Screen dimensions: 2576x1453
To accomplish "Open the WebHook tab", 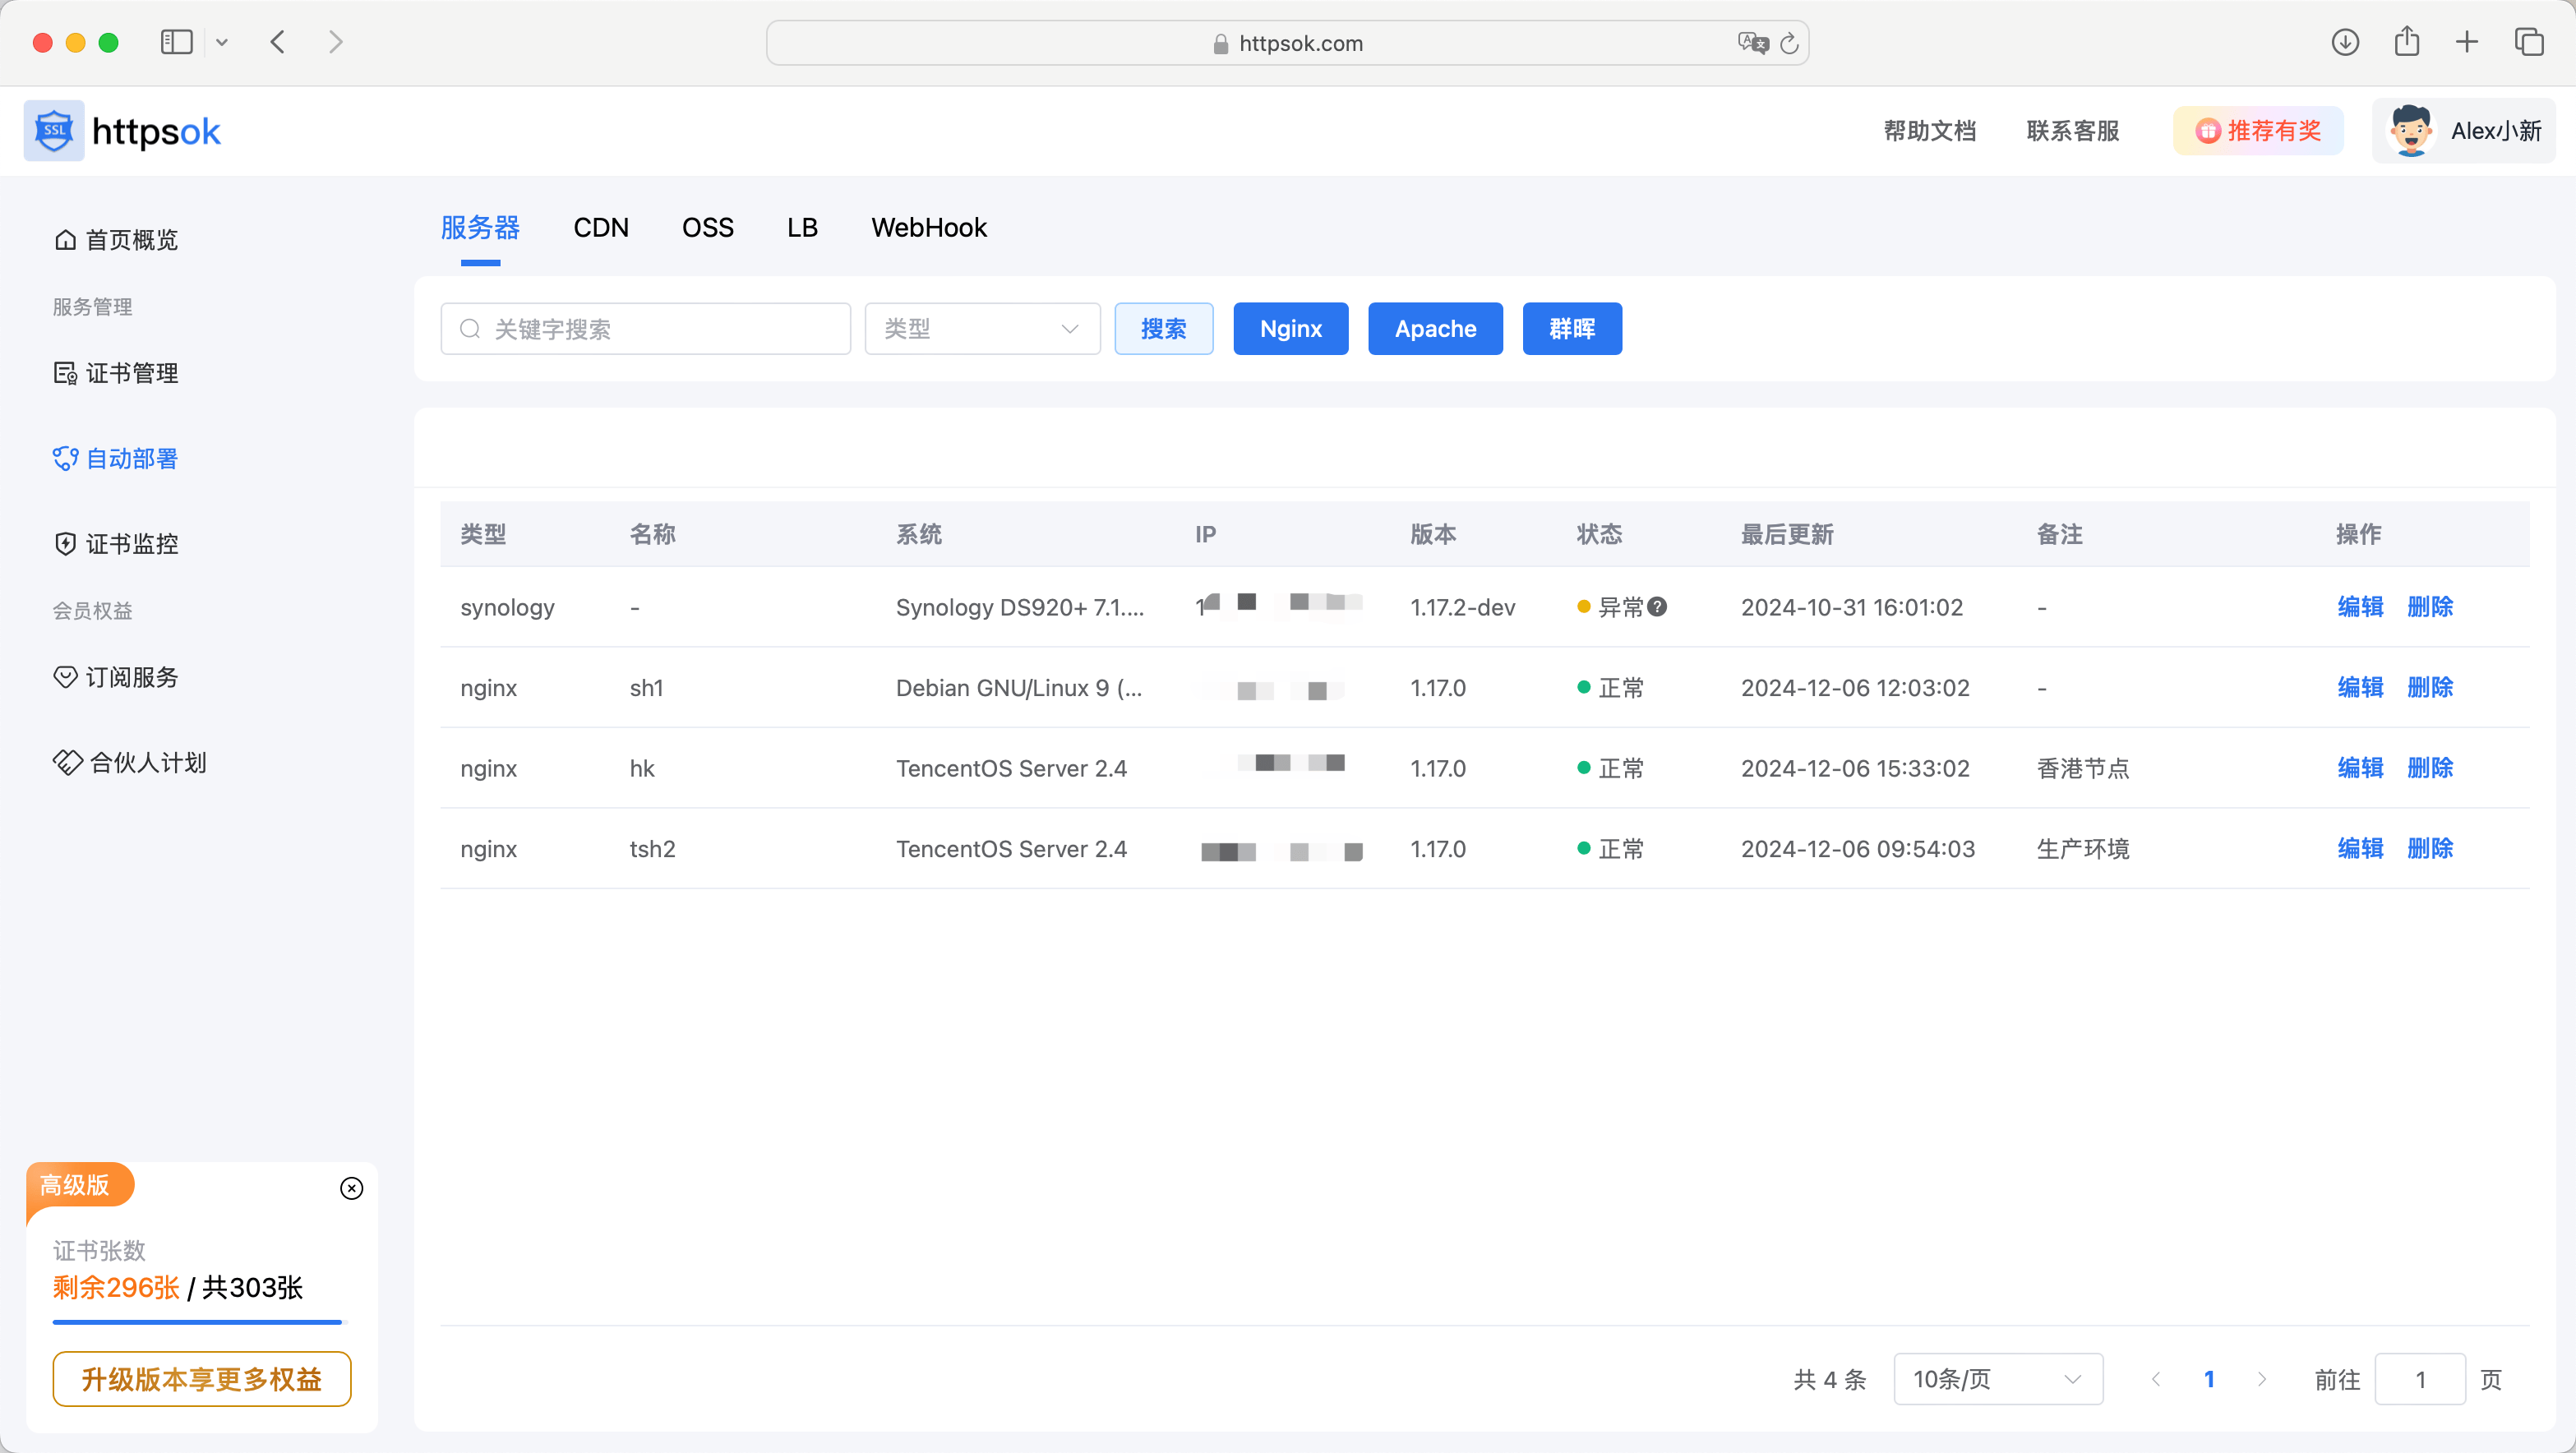I will pos(928,227).
